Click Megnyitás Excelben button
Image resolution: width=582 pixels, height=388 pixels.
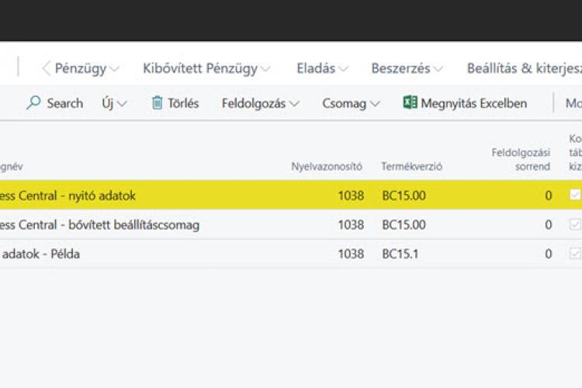coord(473,103)
